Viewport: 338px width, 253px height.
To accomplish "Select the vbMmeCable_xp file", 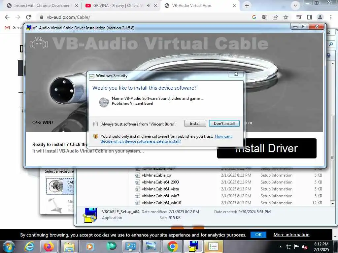I will (156, 175).
